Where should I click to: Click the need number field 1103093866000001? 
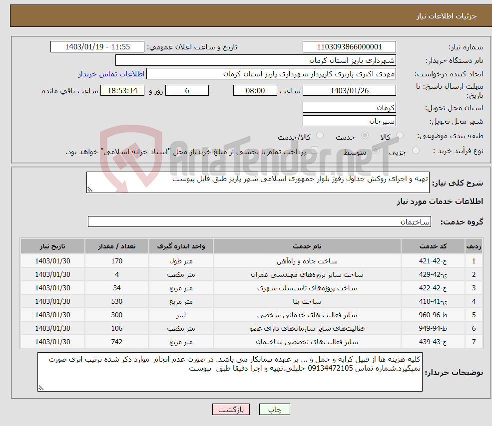click(349, 47)
